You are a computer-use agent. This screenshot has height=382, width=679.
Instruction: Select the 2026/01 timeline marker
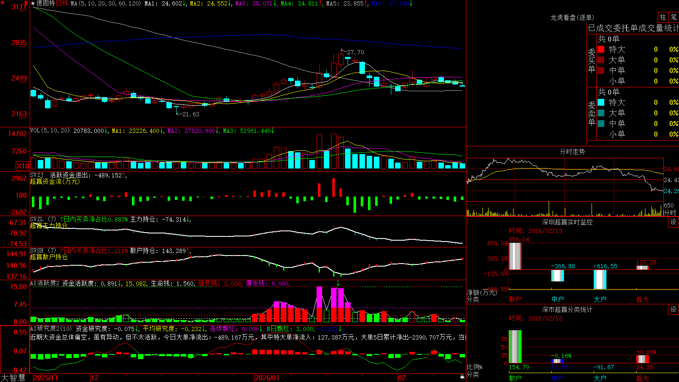[267, 378]
